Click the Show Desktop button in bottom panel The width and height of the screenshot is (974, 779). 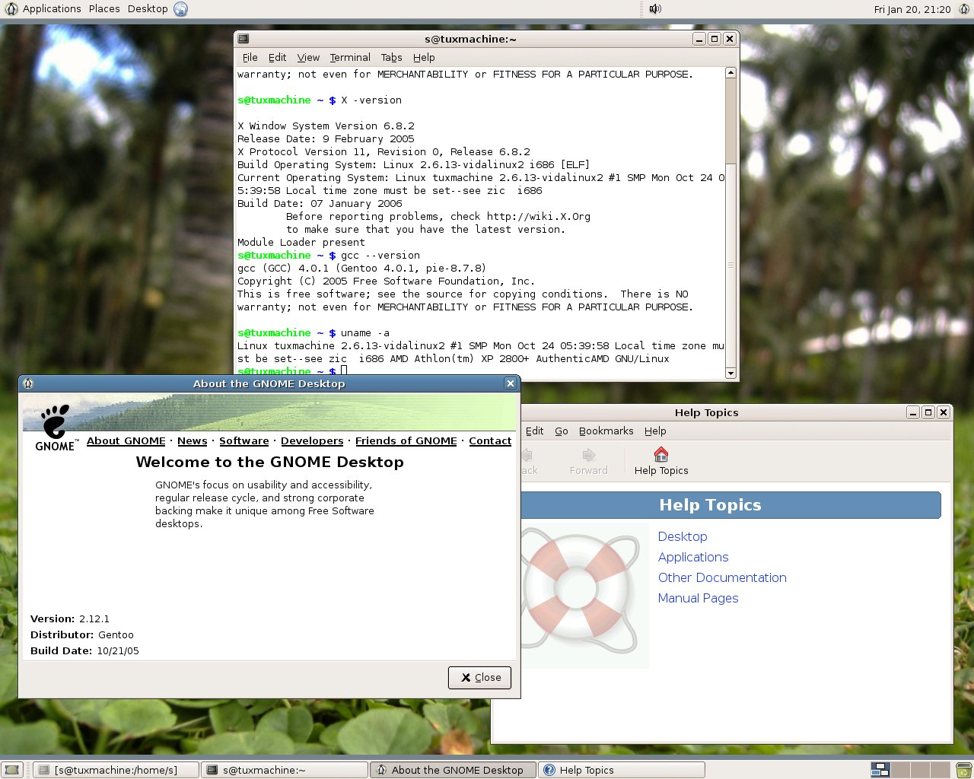coord(11,770)
